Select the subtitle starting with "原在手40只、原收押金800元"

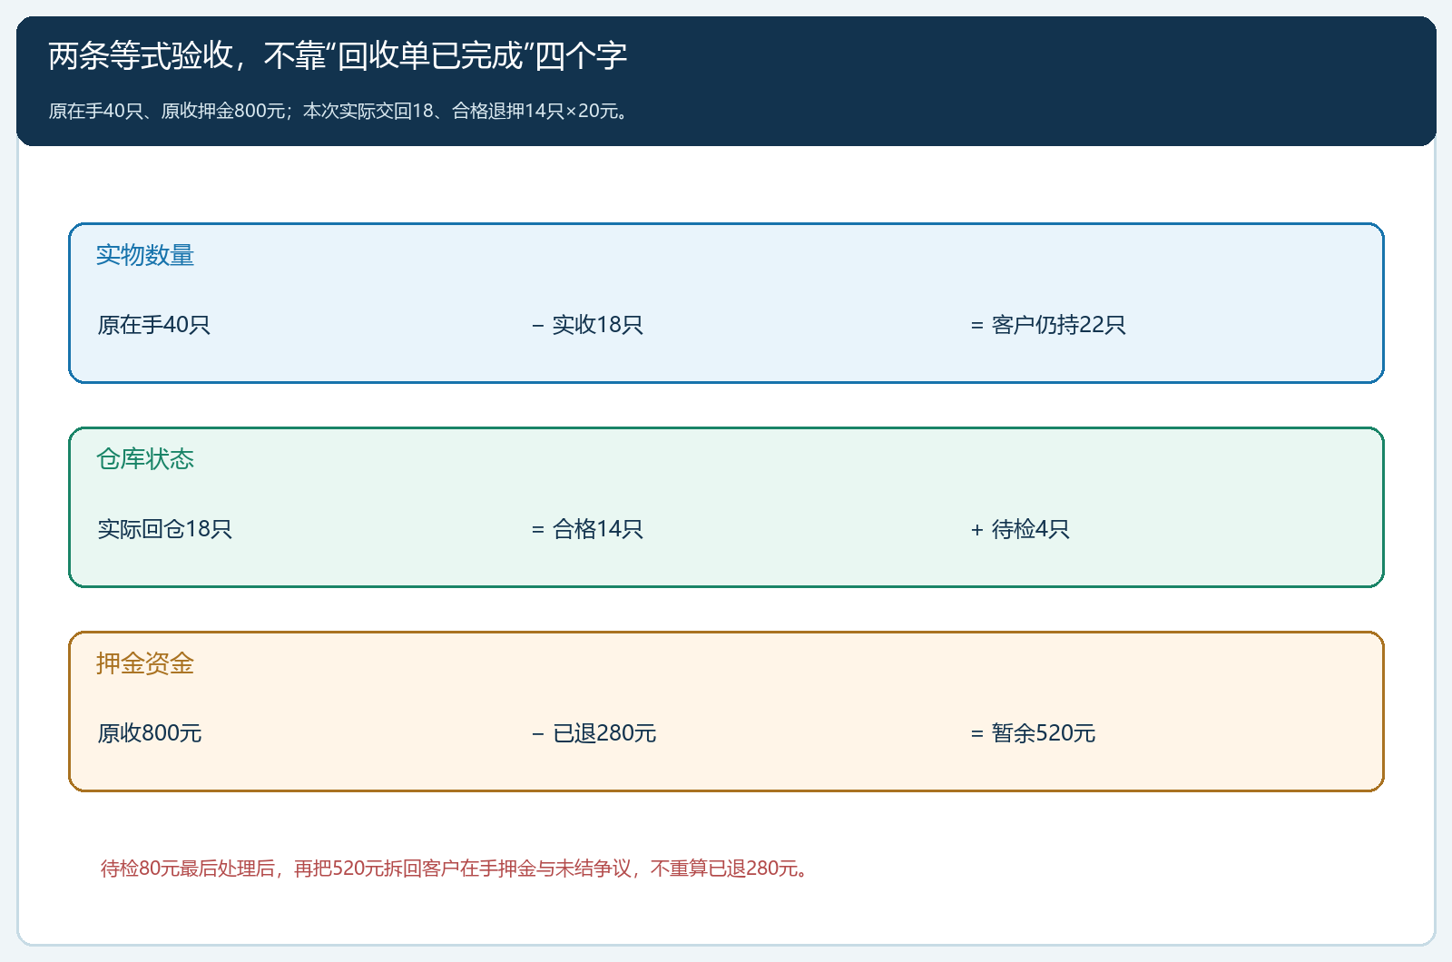click(x=338, y=111)
